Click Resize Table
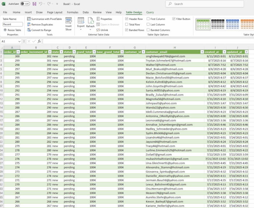The image size is (254, 208). coord(12,30)
